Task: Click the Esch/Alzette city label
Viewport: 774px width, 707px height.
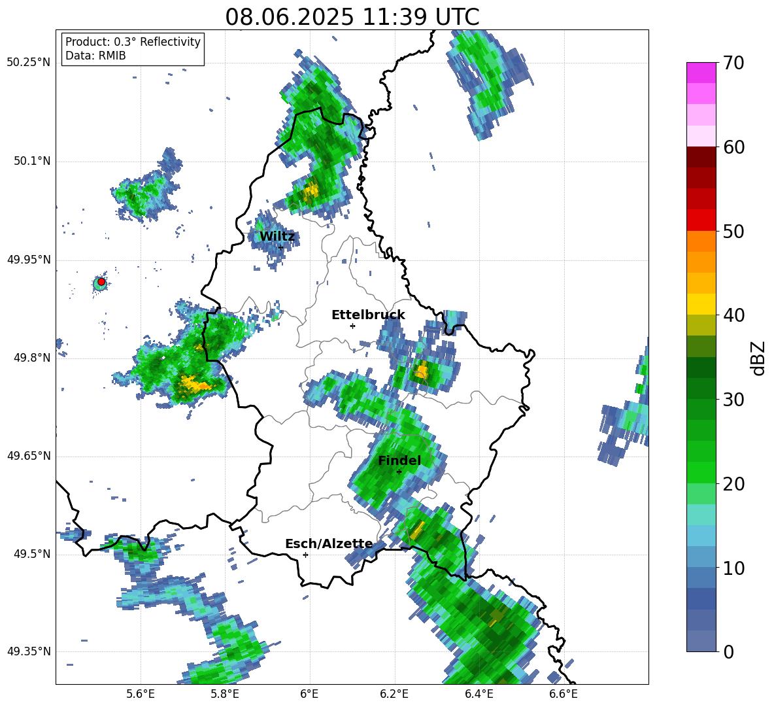Action: tap(329, 543)
